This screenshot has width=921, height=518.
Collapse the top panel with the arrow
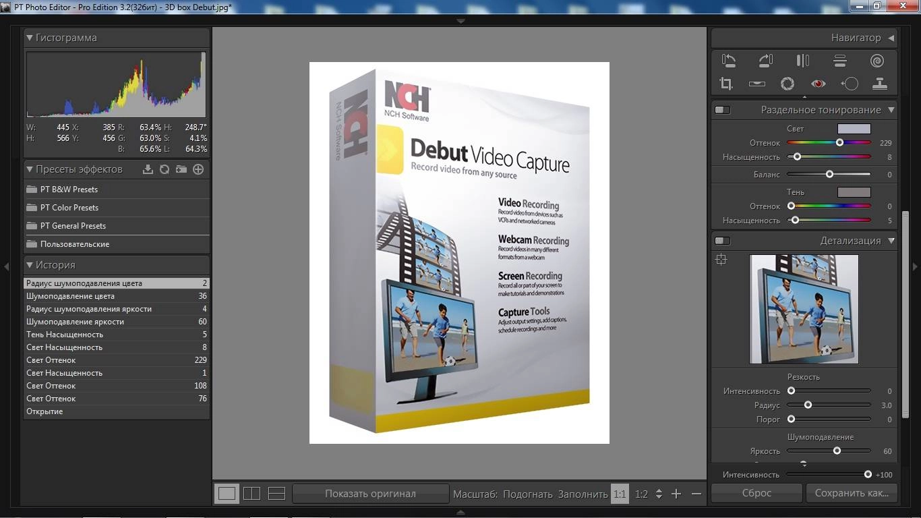[460, 22]
